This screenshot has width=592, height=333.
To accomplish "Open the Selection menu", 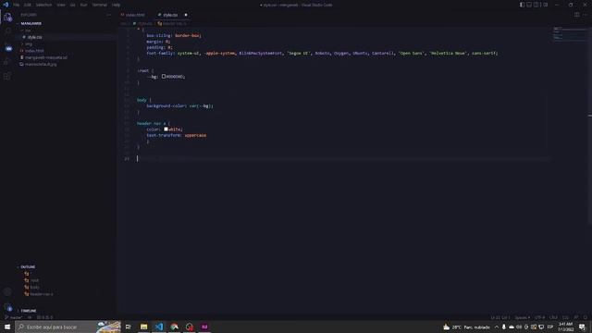I will click(43, 5).
